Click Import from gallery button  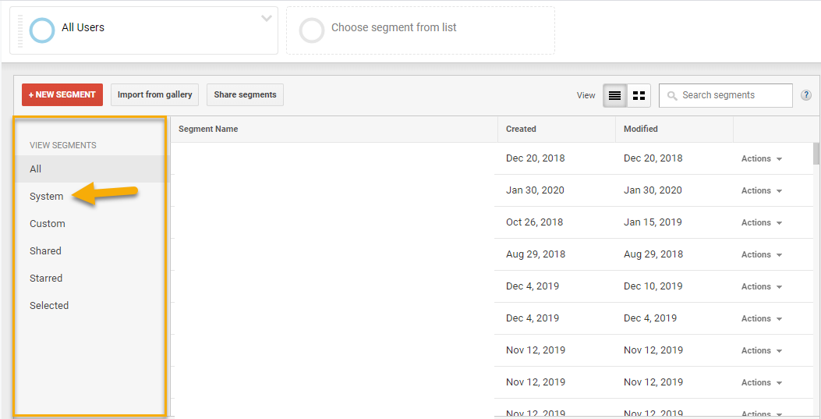(154, 95)
